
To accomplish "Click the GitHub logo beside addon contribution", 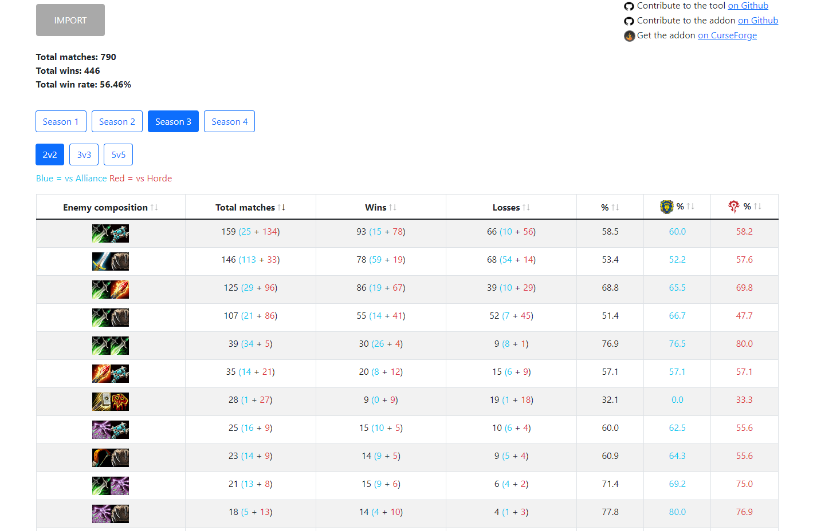I will [629, 21].
